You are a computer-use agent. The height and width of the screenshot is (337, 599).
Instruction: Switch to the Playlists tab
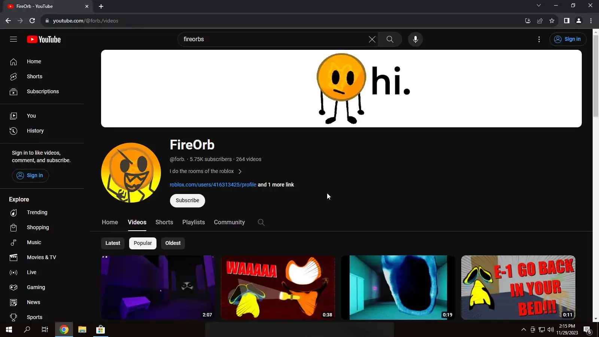pos(194,222)
